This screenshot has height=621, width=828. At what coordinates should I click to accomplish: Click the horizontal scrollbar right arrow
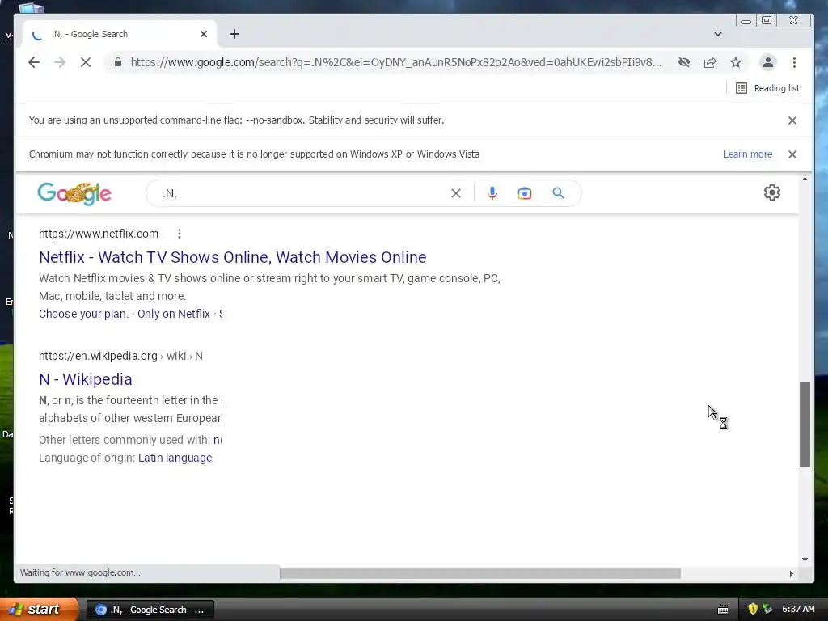point(791,573)
